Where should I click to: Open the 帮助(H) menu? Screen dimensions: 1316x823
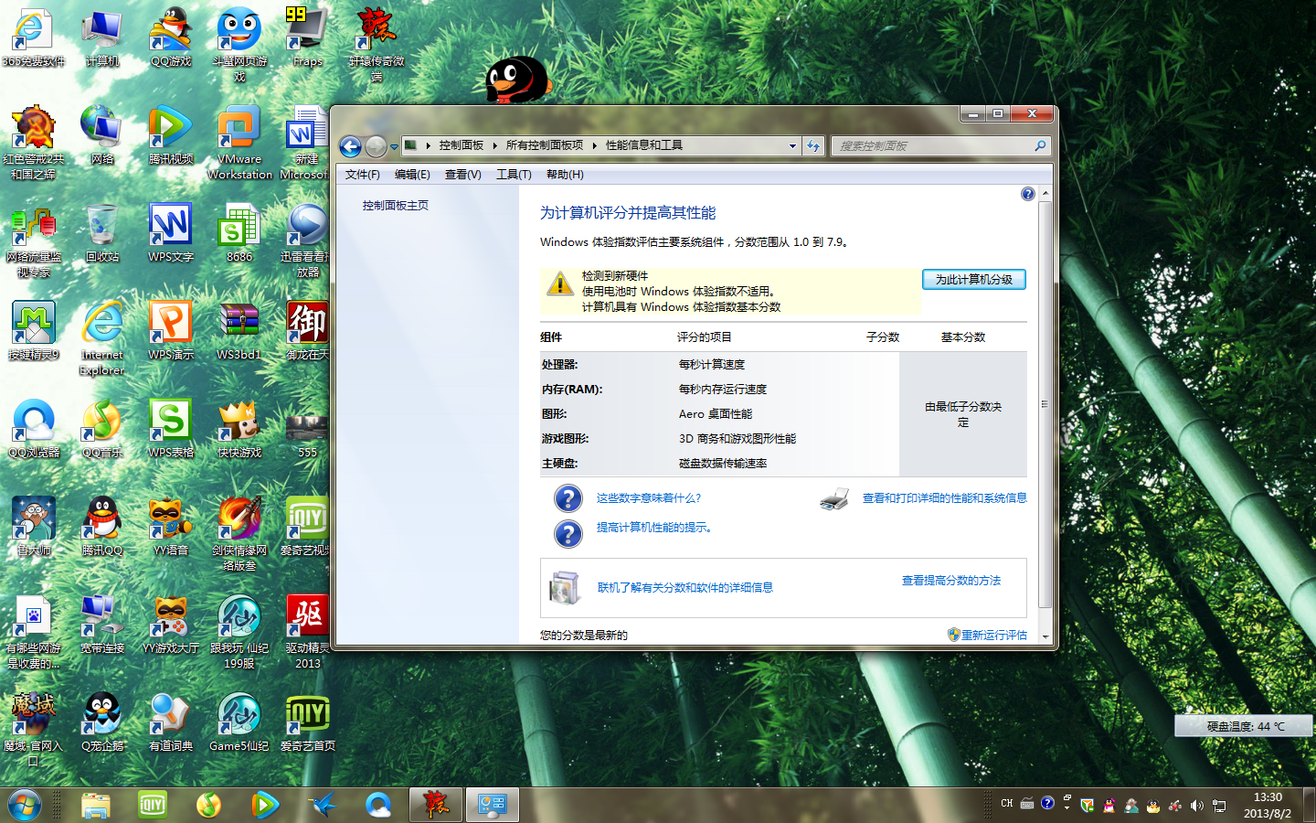coord(565,175)
